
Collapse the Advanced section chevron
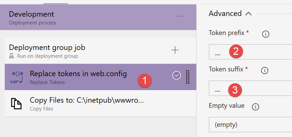(x=248, y=14)
